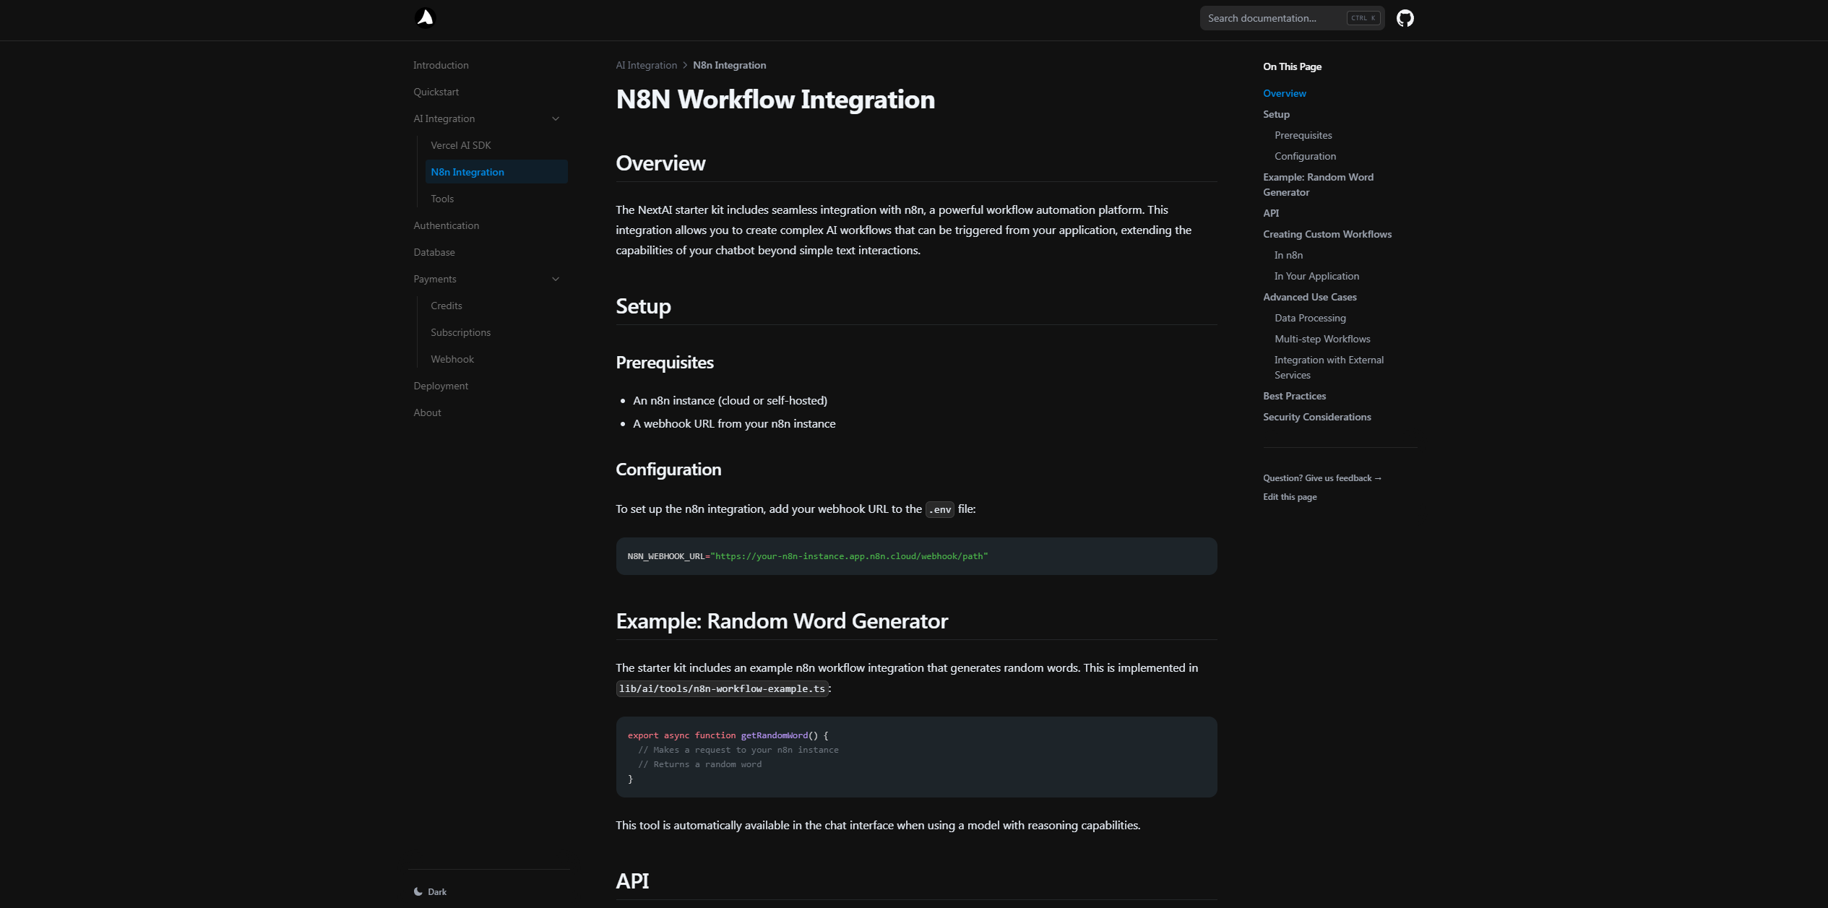Open the Authentication docs page
1828x908 pixels.
pos(446,225)
